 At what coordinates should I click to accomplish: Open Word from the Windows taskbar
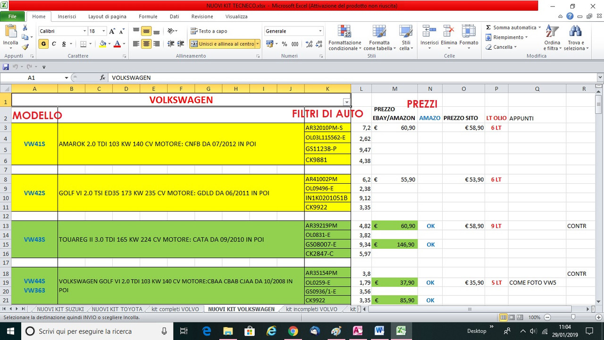click(379, 331)
